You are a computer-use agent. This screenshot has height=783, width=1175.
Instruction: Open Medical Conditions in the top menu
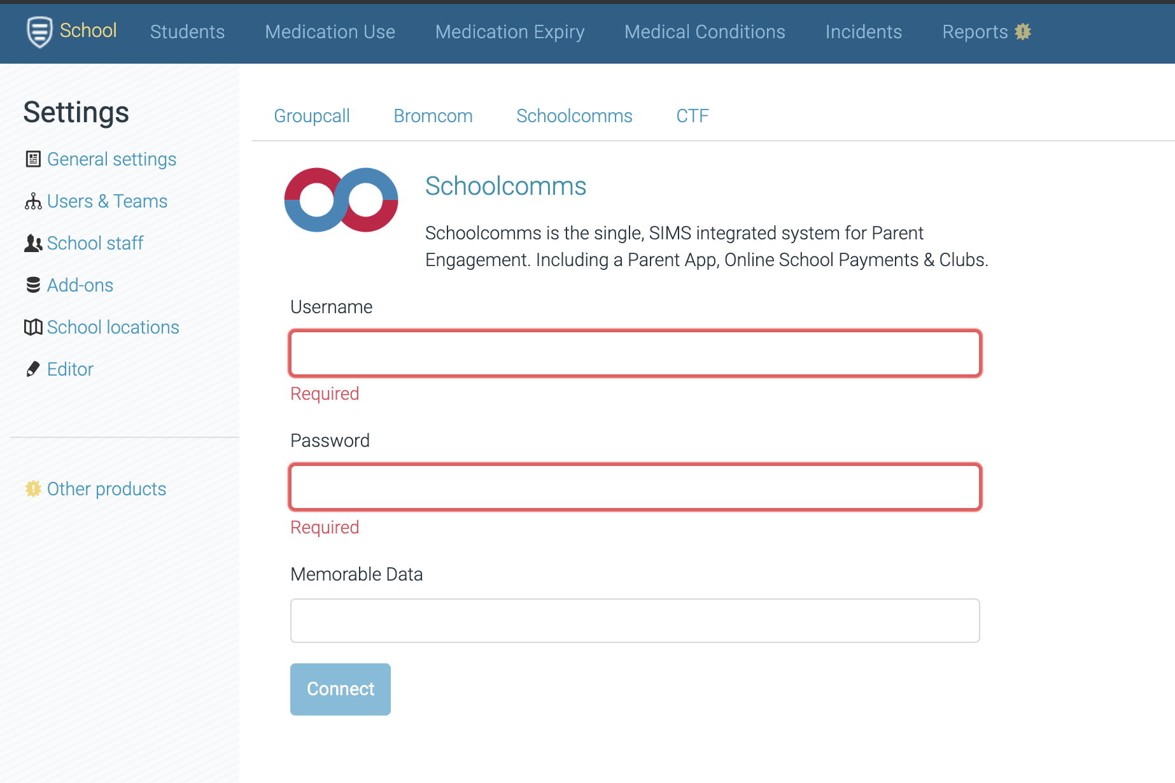coord(705,32)
